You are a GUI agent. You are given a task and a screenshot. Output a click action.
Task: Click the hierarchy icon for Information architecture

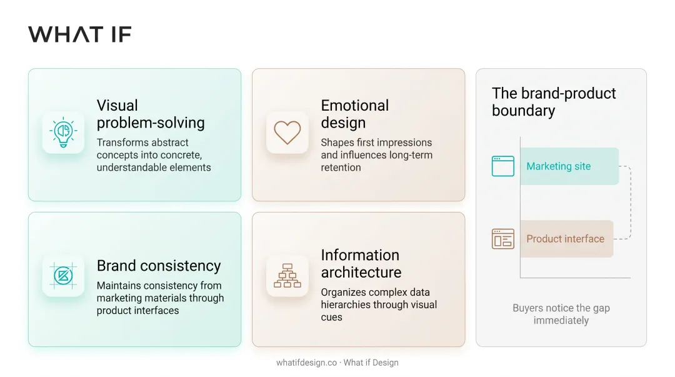click(x=287, y=275)
